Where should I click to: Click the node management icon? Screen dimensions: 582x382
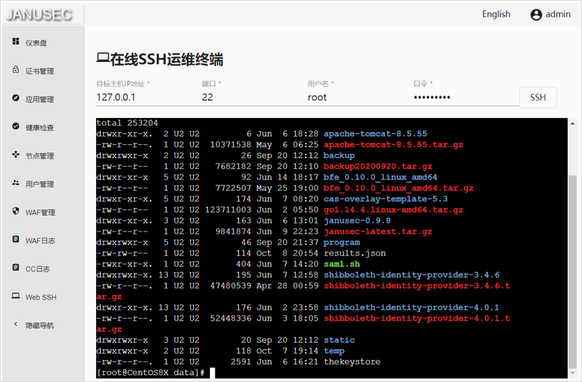tap(16, 155)
